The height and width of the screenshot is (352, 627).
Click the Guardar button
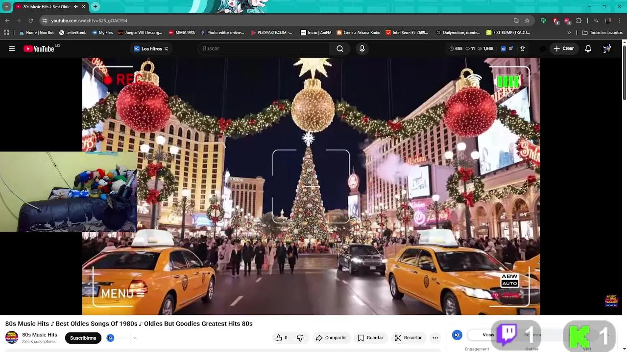pyautogui.click(x=370, y=338)
